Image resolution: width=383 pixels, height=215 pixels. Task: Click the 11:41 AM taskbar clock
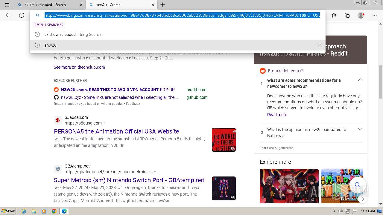coord(368,211)
